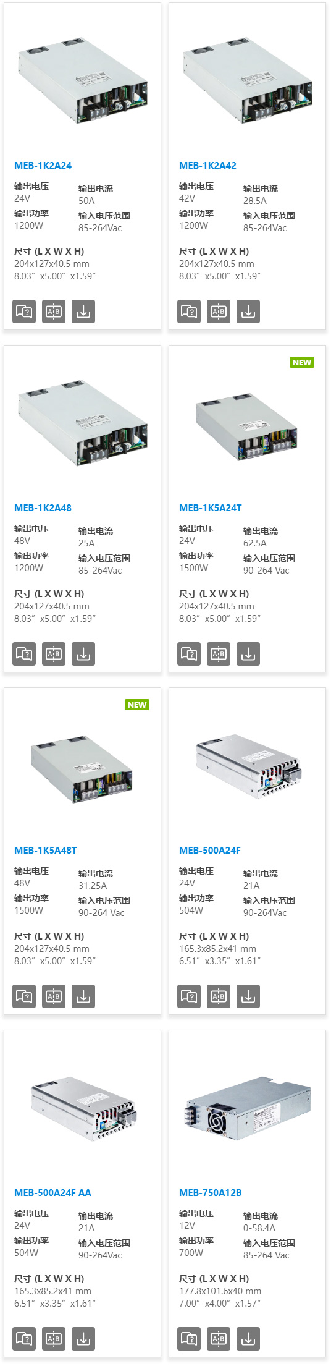Open inquiry icon for MEB-1K5A48T
331x1366 pixels.
click(x=25, y=996)
